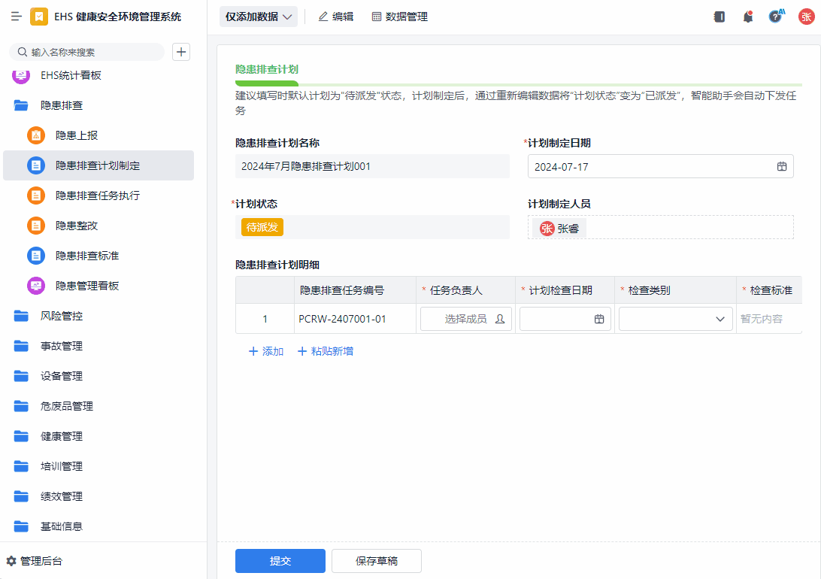Viewport: 821px width, 579px height.
Task: Open the 检查类别 dropdown in row 1
Action: (675, 319)
